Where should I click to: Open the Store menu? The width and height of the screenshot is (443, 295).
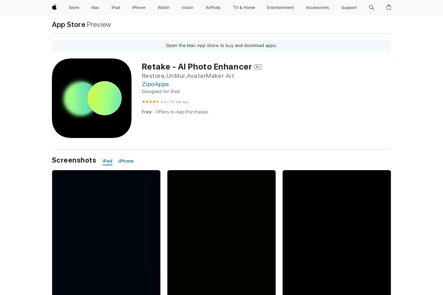pyautogui.click(x=74, y=8)
